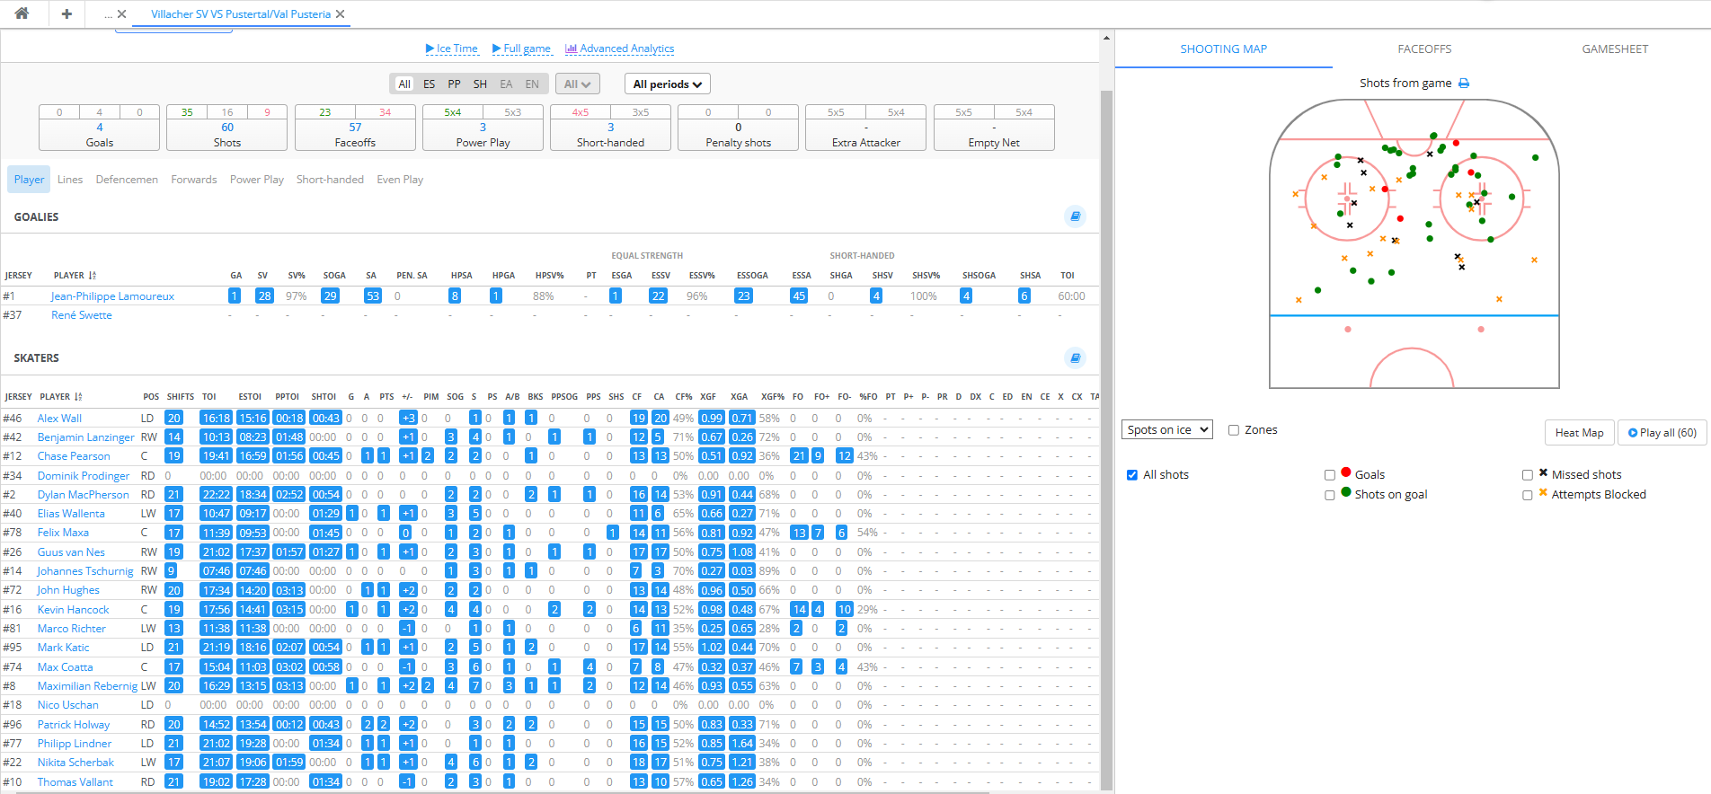Click the print icon beside Shots from game
Image resolution: width=1711 pixels, height=794 pixels.
click(1464, 84)
